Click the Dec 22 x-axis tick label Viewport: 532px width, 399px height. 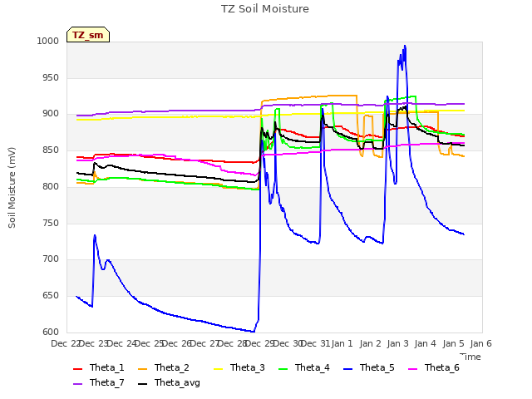[66, 343]
